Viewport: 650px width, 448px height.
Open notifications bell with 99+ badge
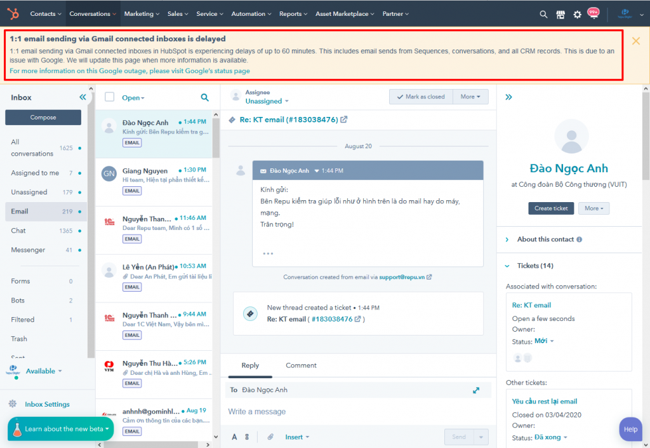[x=594, y=13]
